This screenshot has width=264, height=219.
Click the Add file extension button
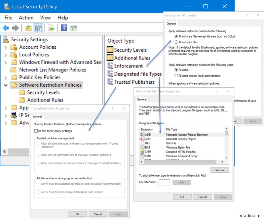[x=182, y=182]
